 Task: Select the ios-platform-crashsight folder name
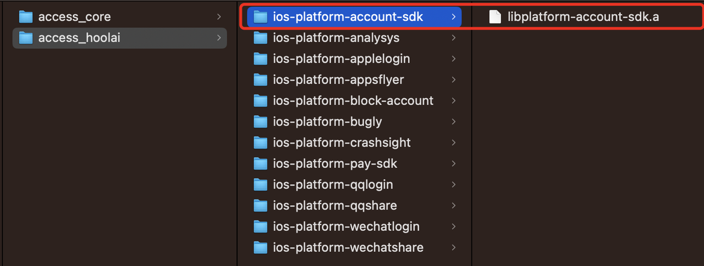coord(342,143)
